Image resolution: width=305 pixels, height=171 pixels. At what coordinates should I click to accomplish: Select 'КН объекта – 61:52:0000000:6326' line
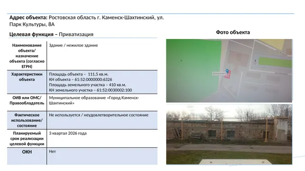click(x=81, y=79)
